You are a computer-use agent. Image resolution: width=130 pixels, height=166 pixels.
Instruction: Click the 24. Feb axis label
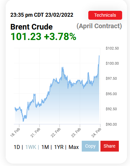[x=97, y=133]
